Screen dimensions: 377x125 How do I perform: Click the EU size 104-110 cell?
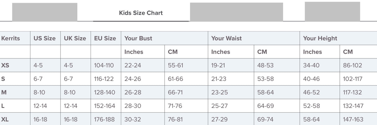coord(104,65)
